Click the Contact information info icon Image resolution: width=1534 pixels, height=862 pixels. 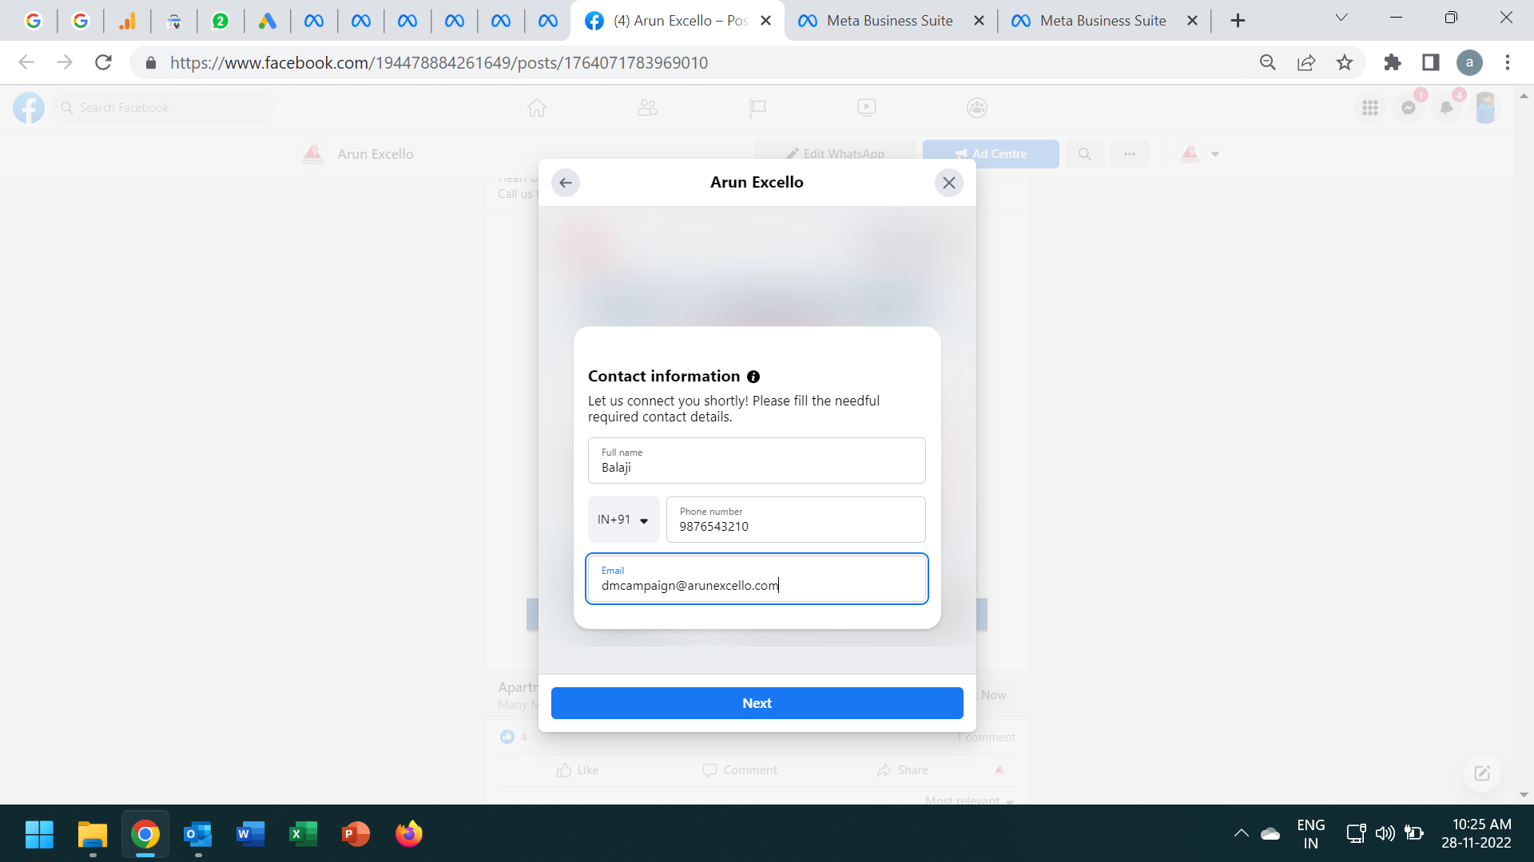pos(753,377)
